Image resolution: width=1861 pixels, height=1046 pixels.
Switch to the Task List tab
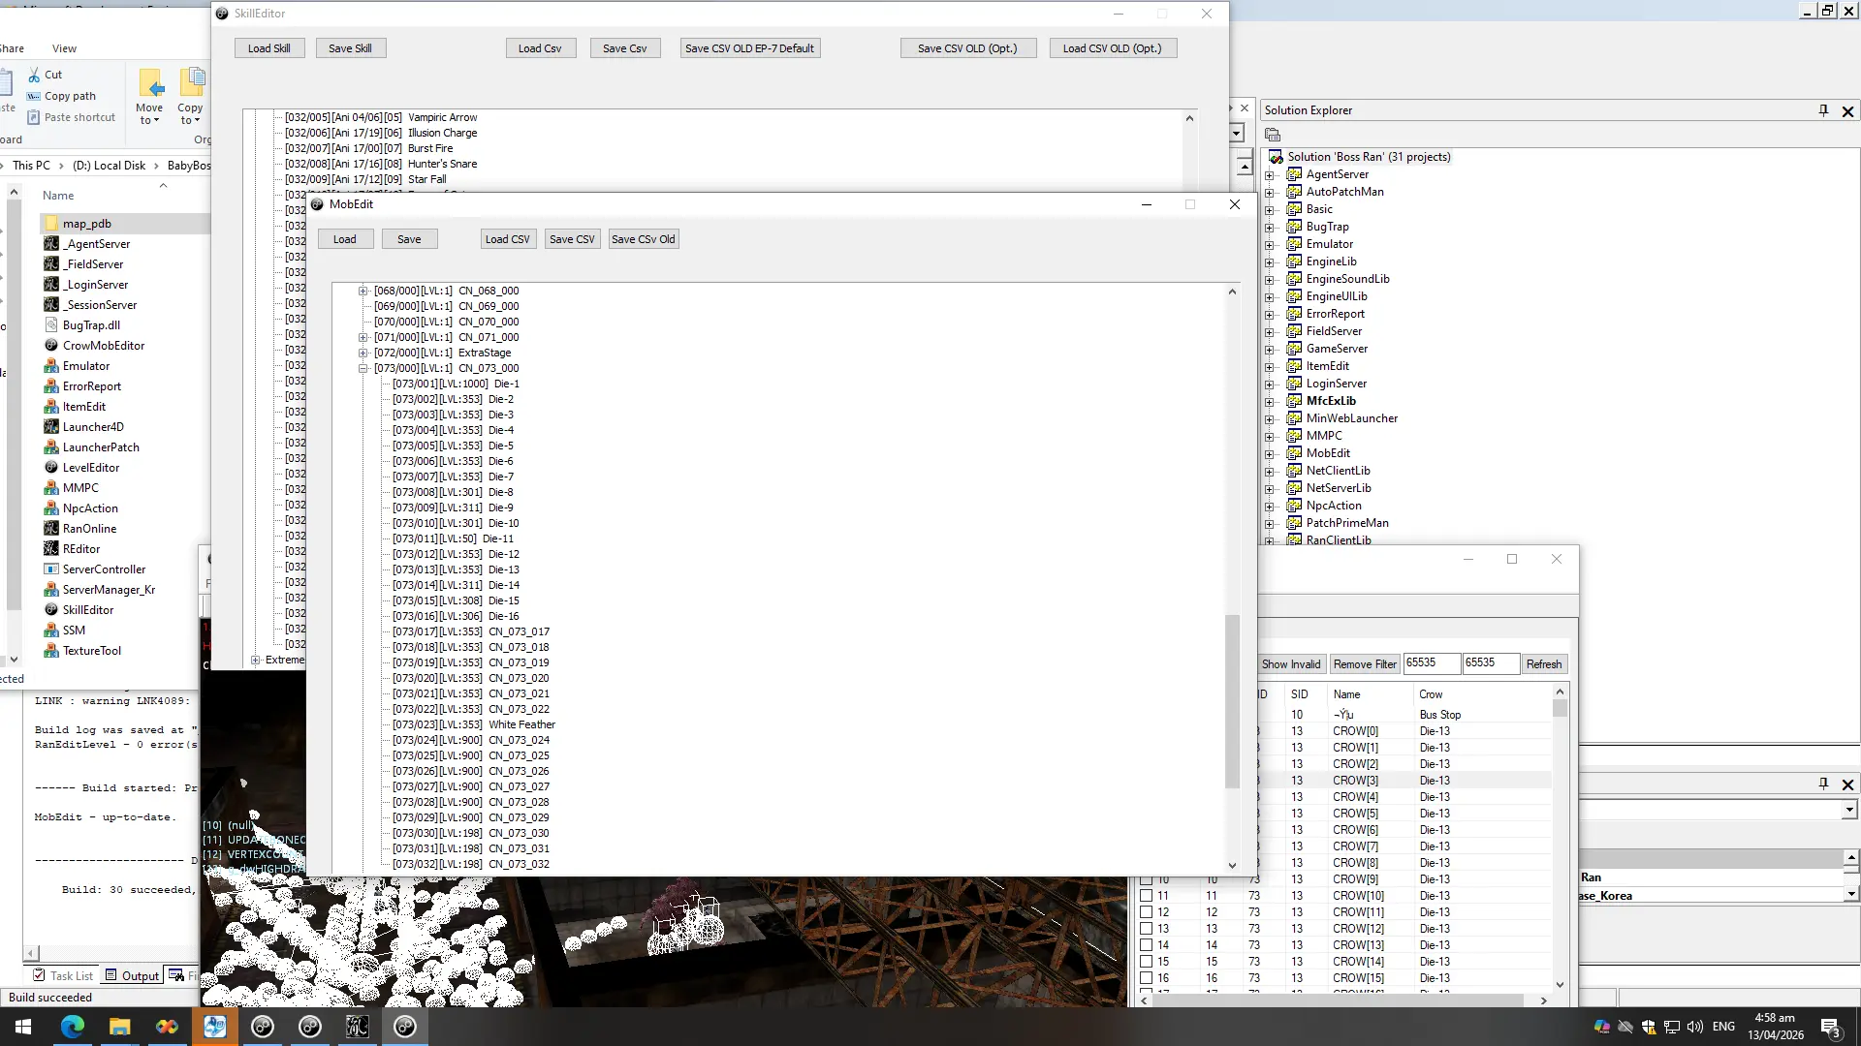tap(63, 975)
